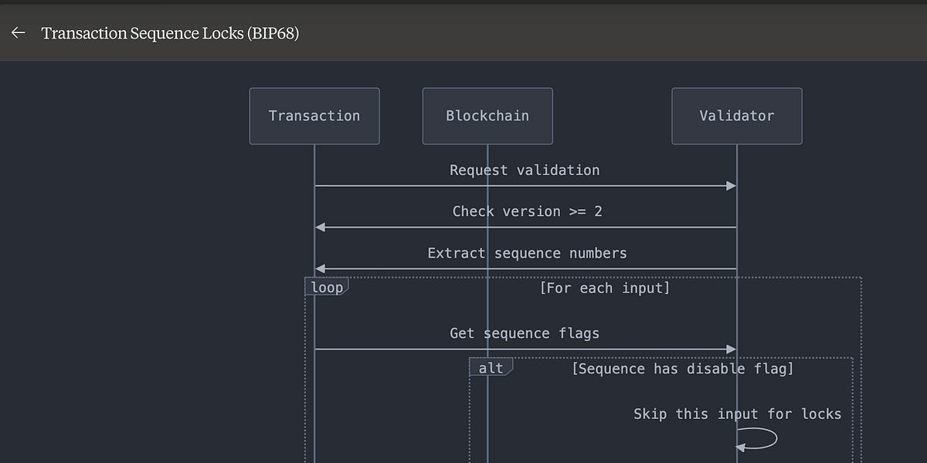Select the Blockchain participant box
The image size is (927, 463).
(x=487, y=116)
